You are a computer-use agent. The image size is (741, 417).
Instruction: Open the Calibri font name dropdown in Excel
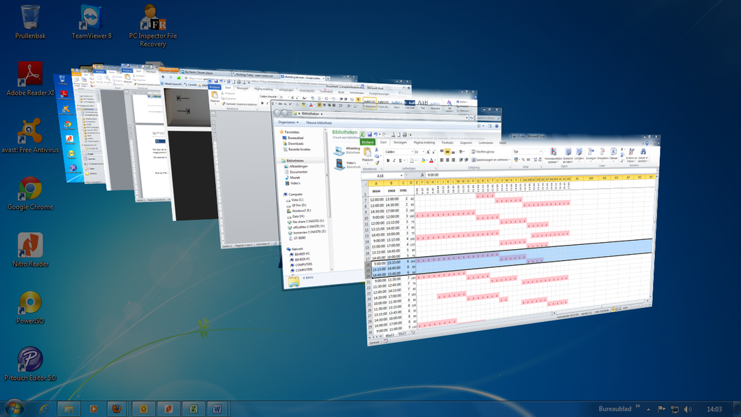click(x=412, y=152)
